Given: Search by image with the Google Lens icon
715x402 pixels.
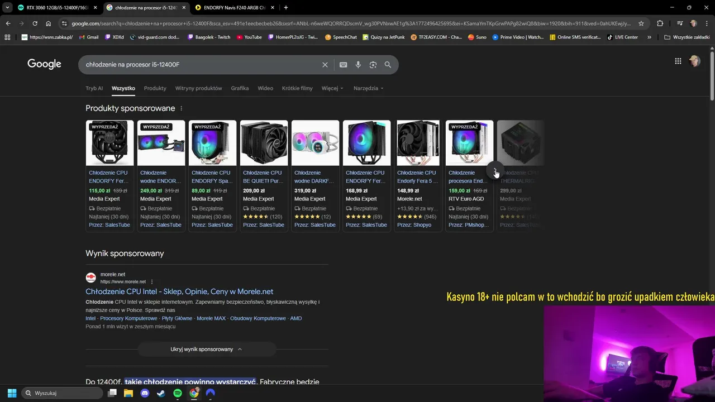Looking at the screenshot, I should coord(373,65).
